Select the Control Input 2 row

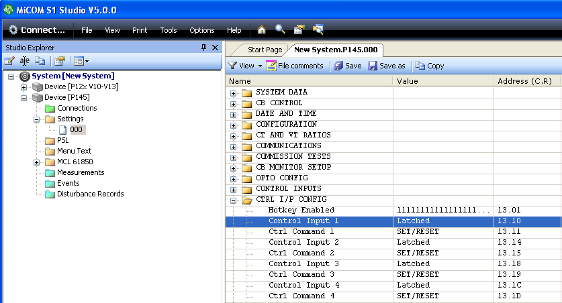(x=393, y=242)
